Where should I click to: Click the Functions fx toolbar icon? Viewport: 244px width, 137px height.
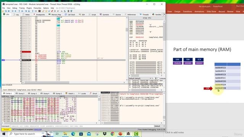point(55,11)
